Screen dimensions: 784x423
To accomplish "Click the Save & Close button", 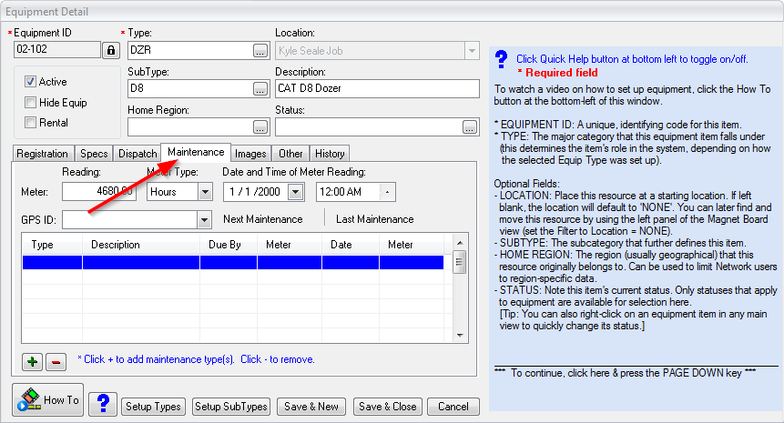I will pos(388,407).
